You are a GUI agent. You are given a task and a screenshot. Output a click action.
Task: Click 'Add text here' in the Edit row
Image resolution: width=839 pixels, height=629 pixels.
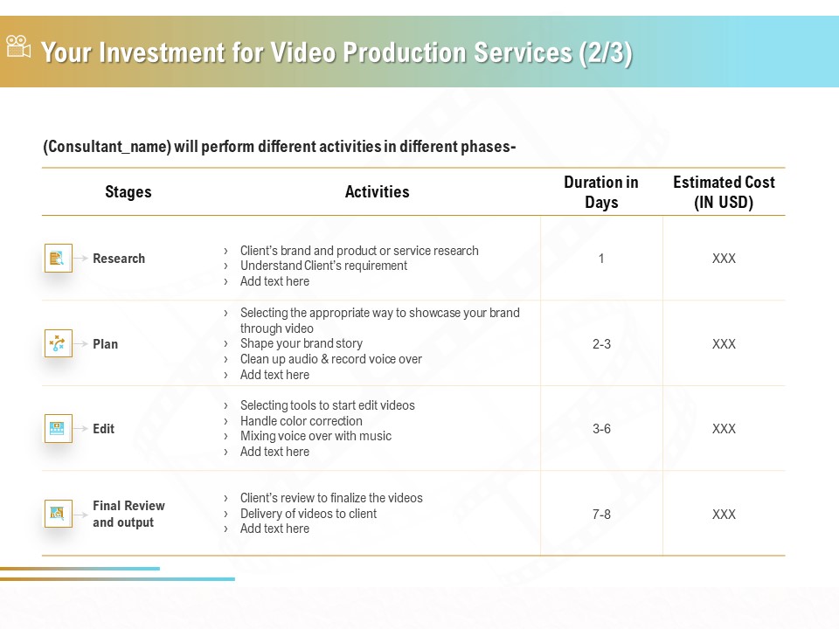(x=274, y=452)
